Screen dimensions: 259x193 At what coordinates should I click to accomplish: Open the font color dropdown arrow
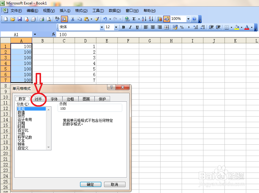point(252,27)
